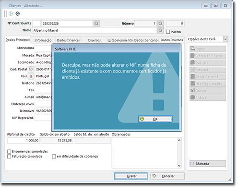The width and height of the screenshot is (238, 189).
Task: Expand Opções deste Ecrã dropdown arrow
Action: point(226,39)
